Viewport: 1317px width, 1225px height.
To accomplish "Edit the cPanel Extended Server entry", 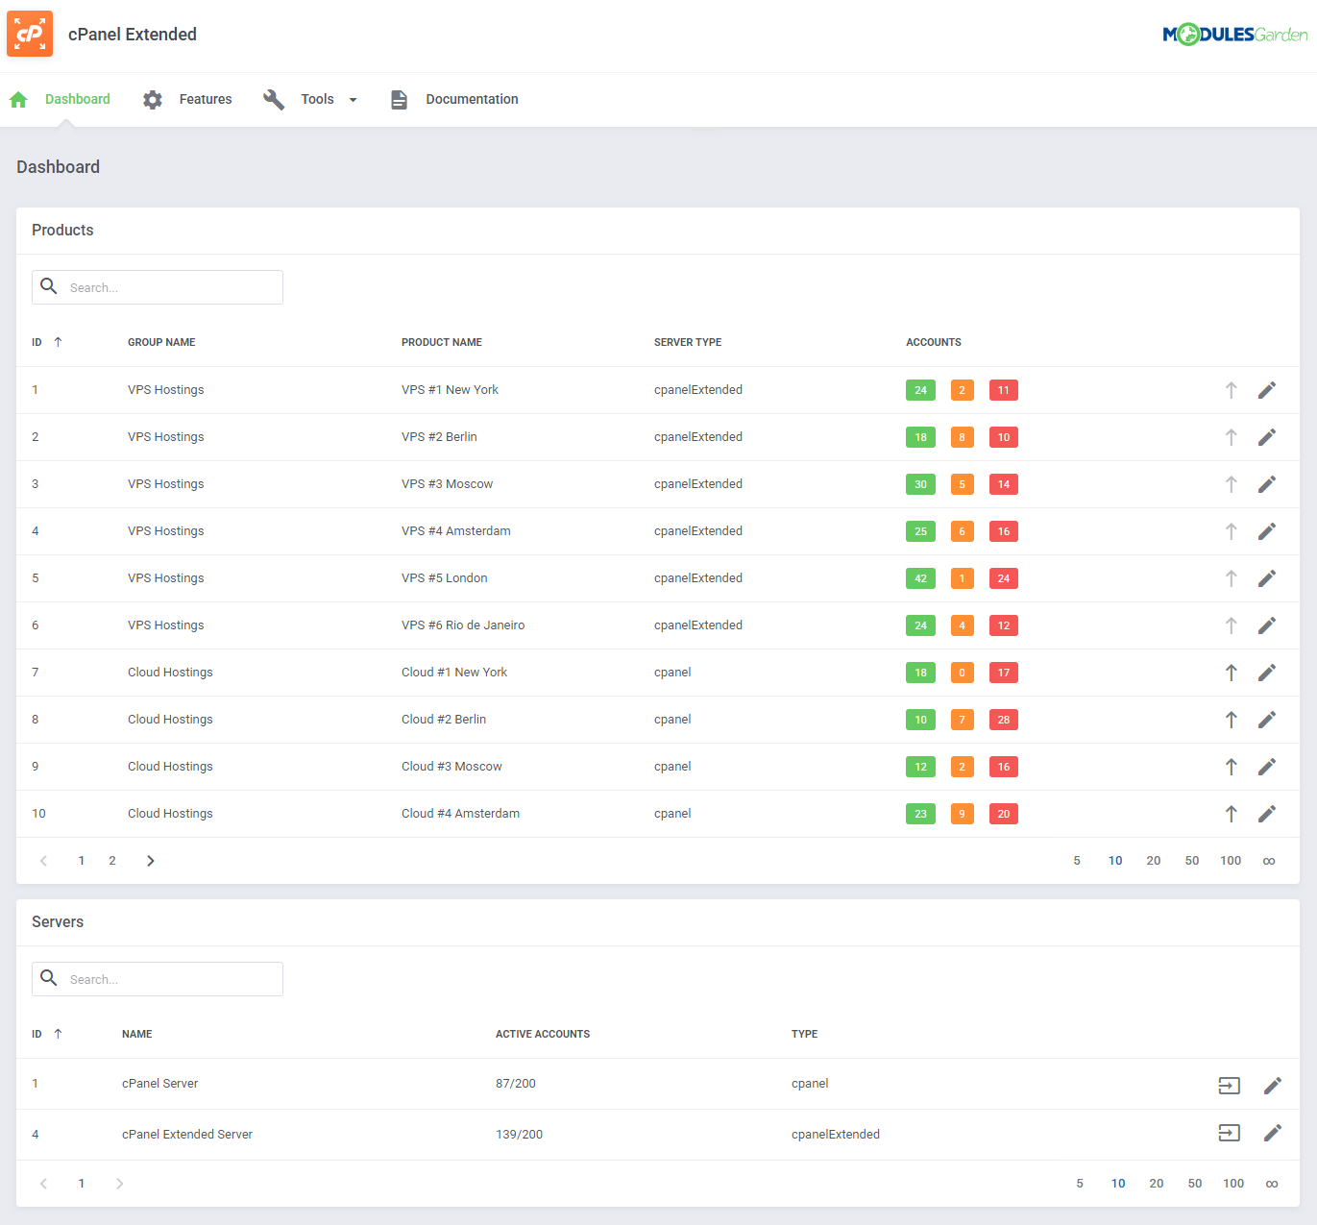I will click(1273, 1133).
